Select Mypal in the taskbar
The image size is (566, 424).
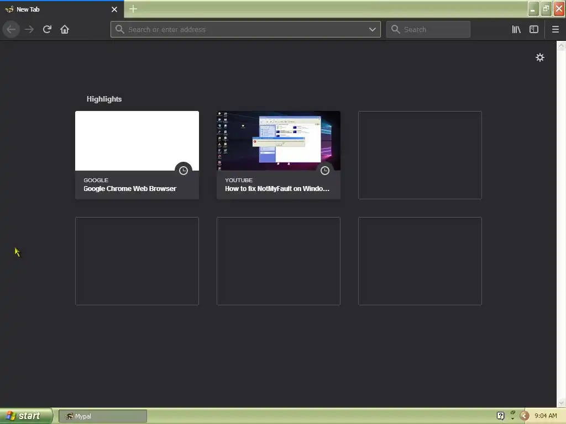(x=103, y=416)
